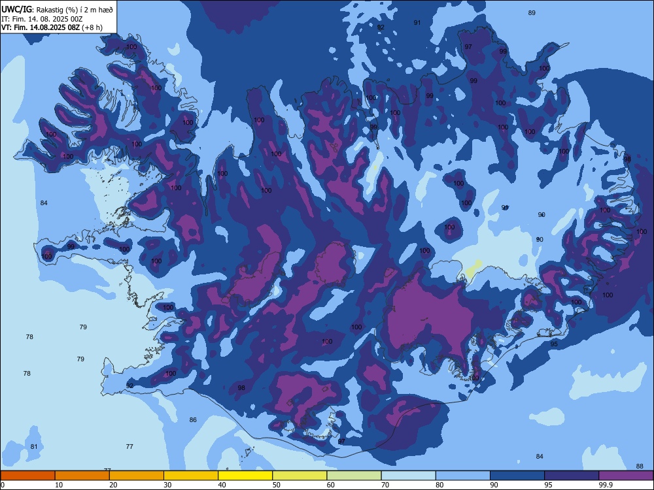Pick the pale yellow 50–60 legend swatch
654x490 pixels.
click(x=300, y=476)
